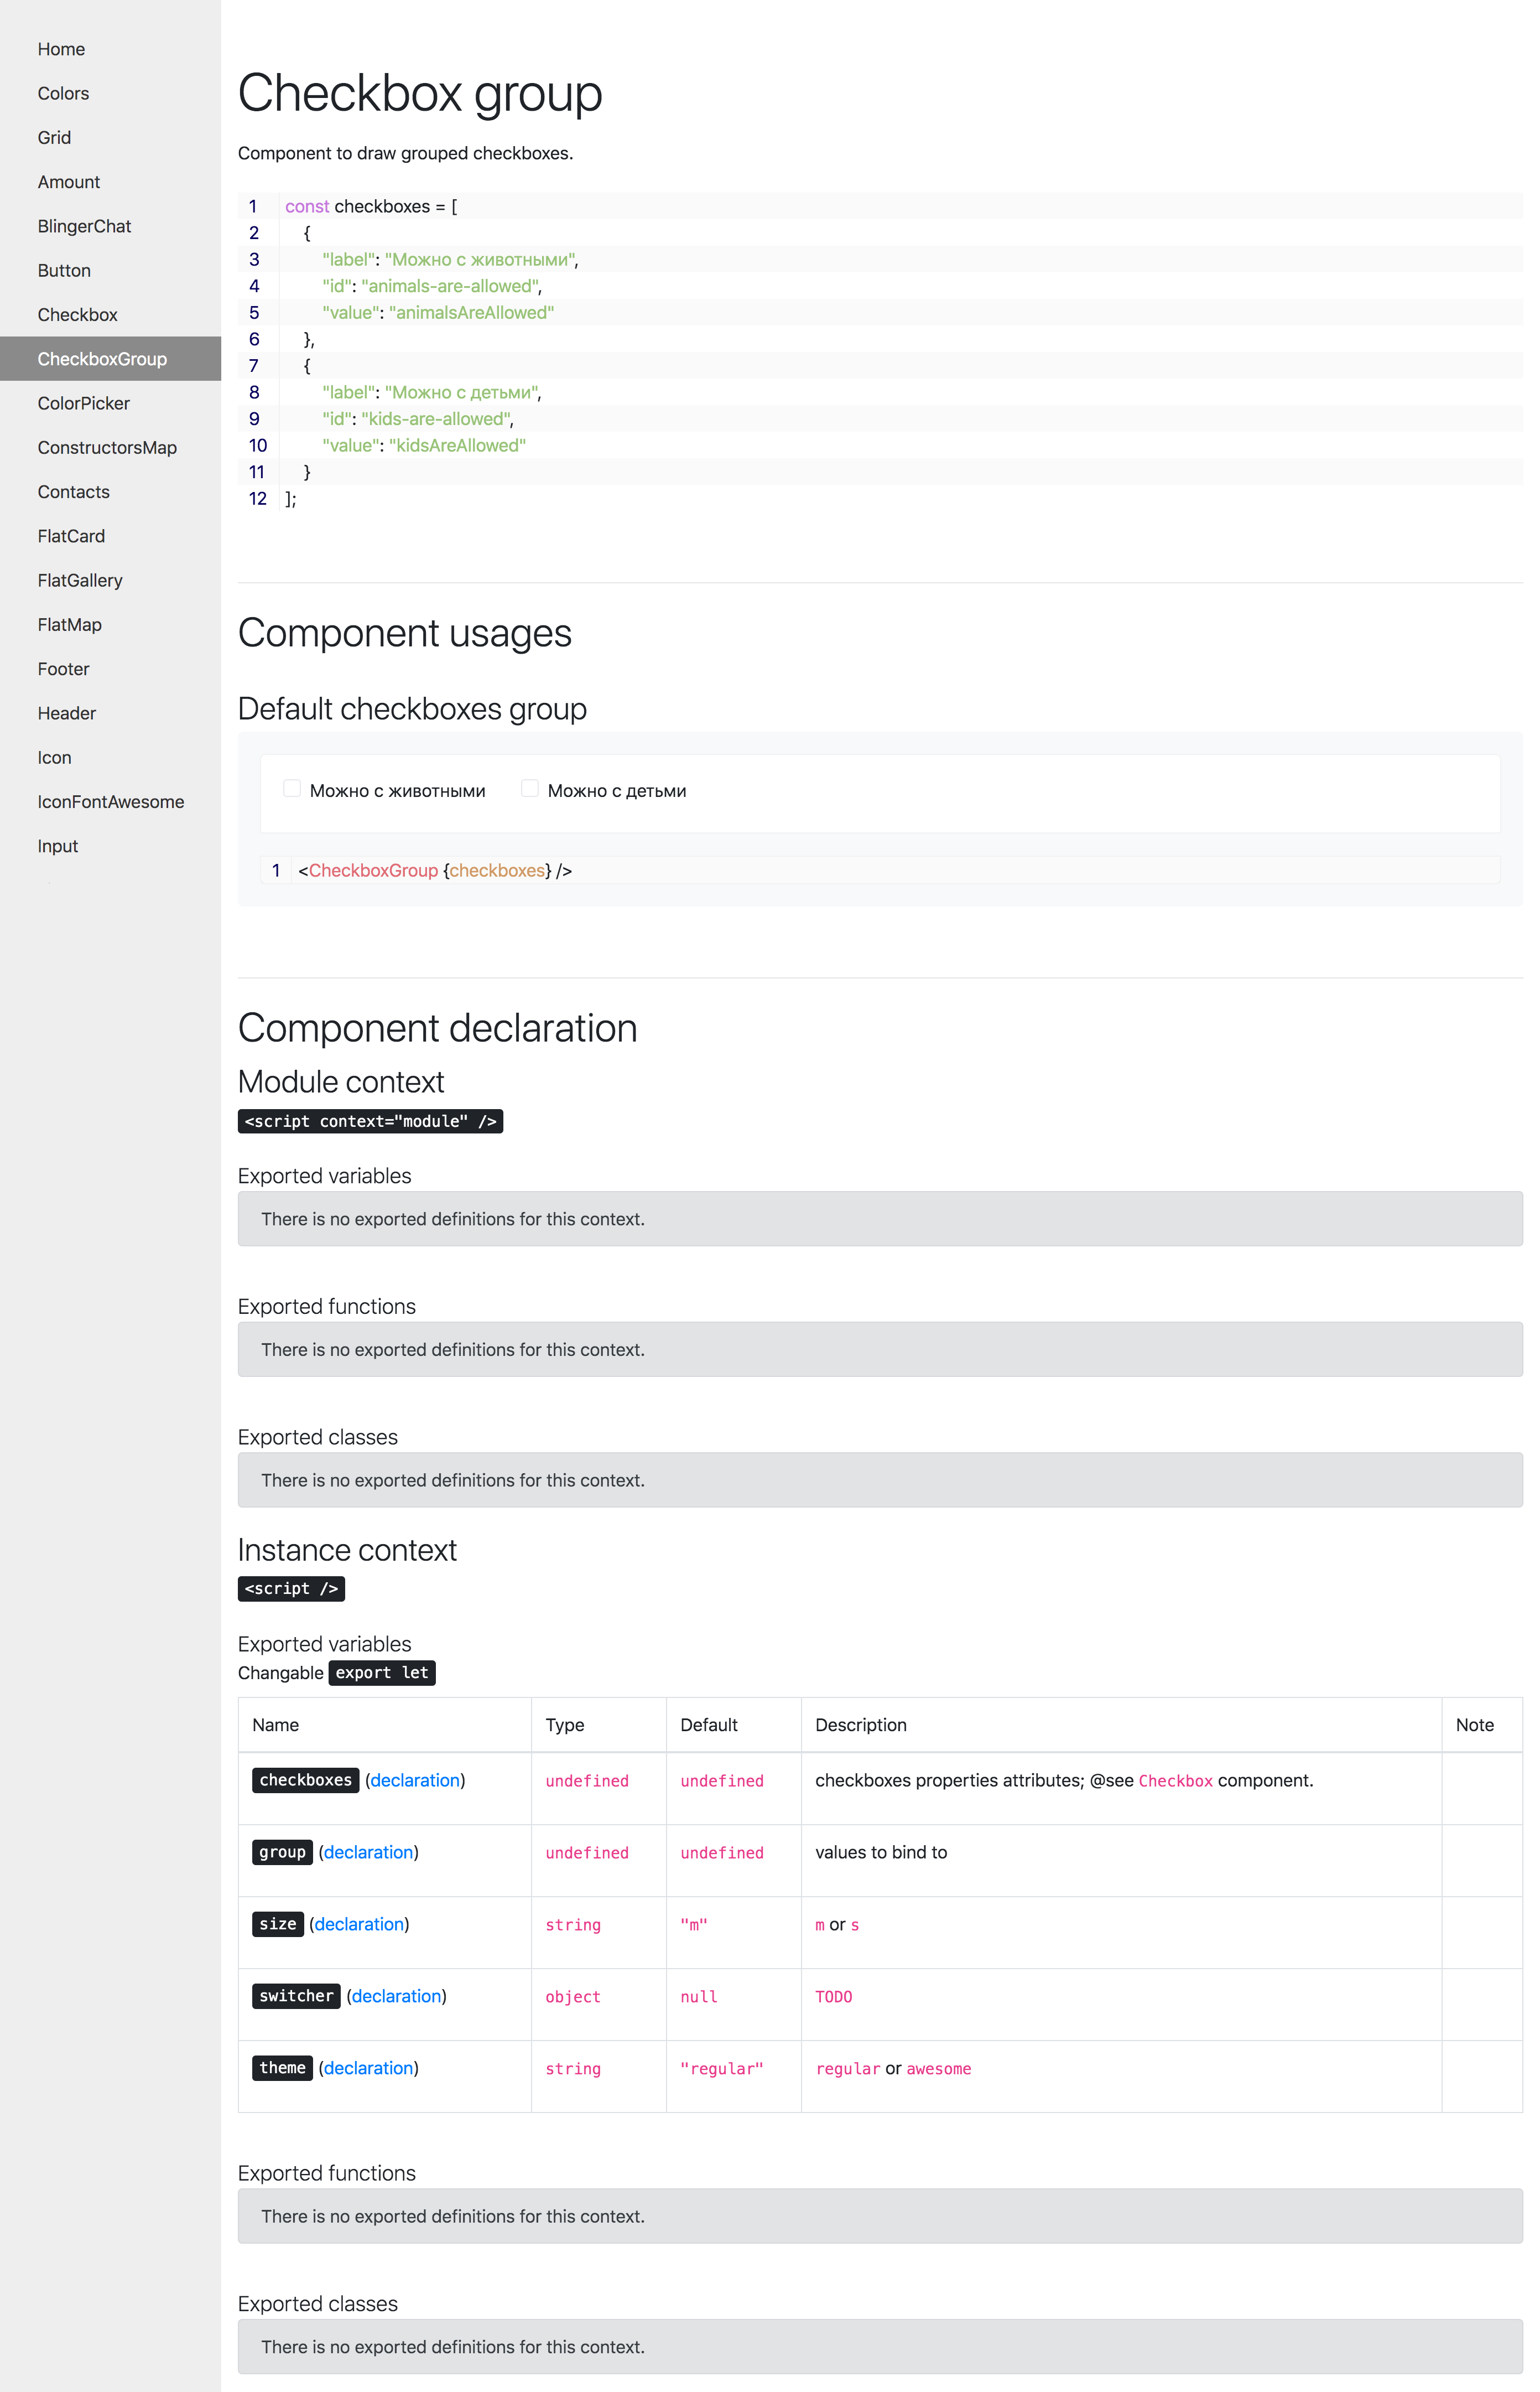Image resolution: width=1540 pixels, height=2392 pixels.
Task: Navigate to Colors in sidebar
Action: click(x=63, y=93)
